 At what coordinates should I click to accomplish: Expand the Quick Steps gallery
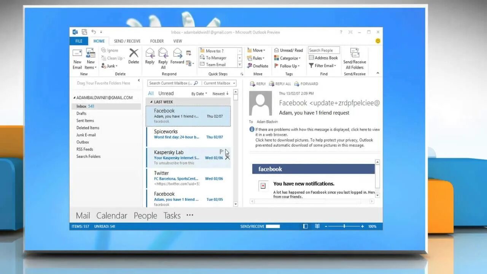[x=240, y=65]
